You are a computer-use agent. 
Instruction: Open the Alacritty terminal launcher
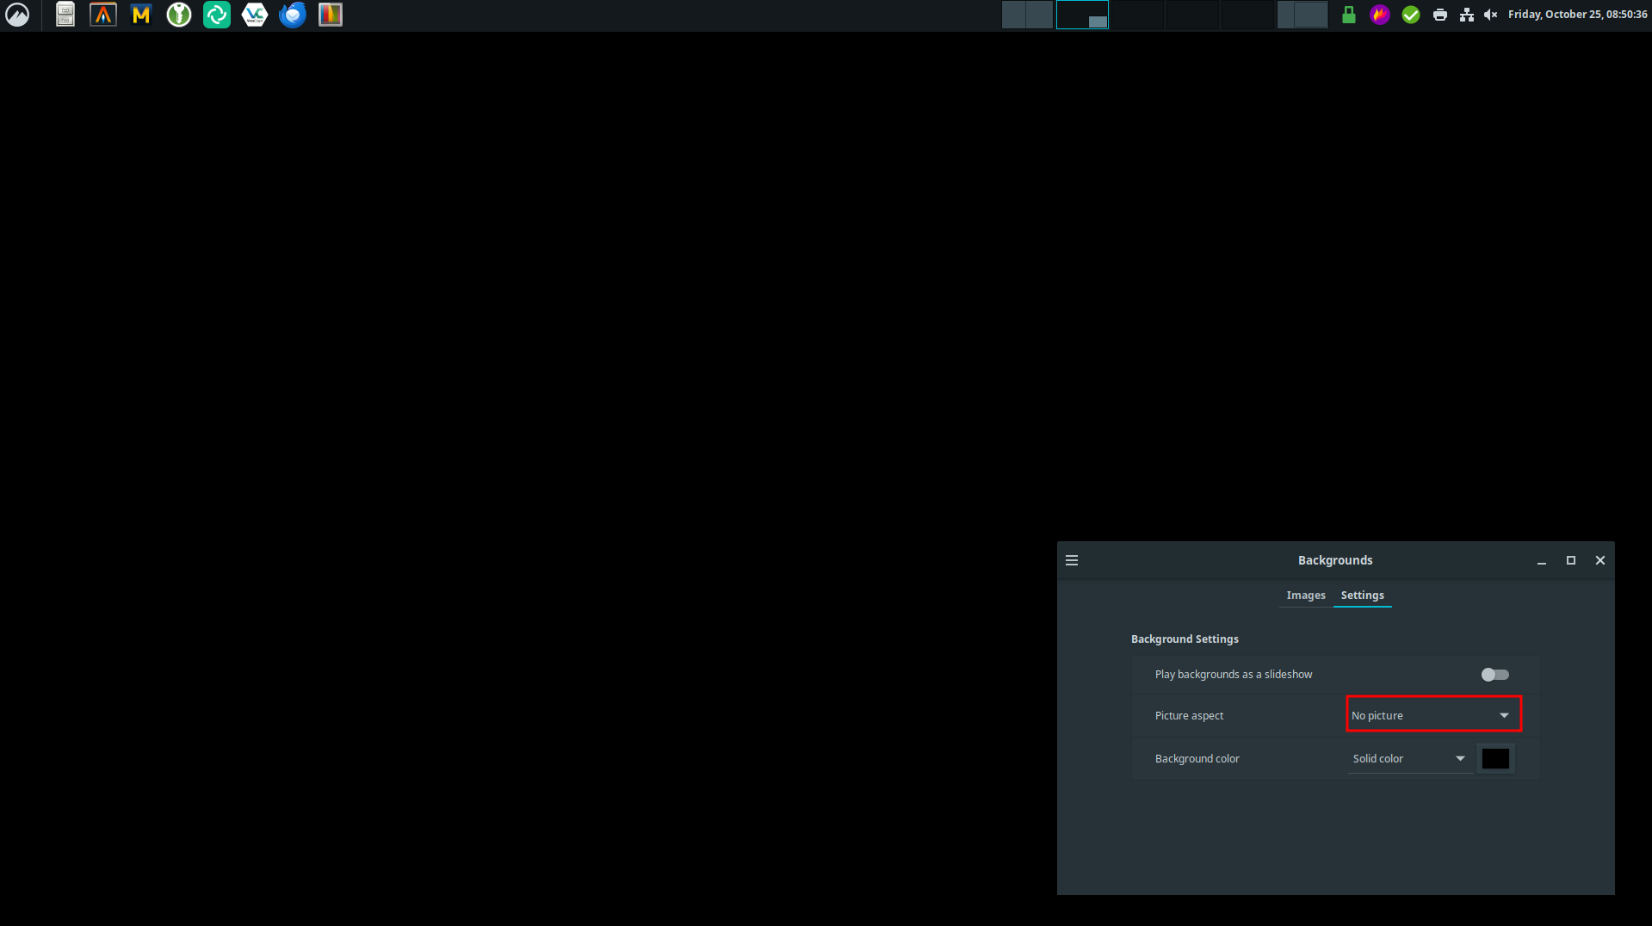tap(103, 15)
